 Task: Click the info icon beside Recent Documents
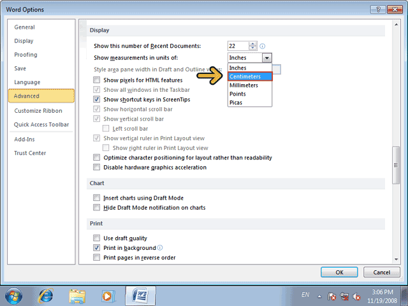coord(262,46)
